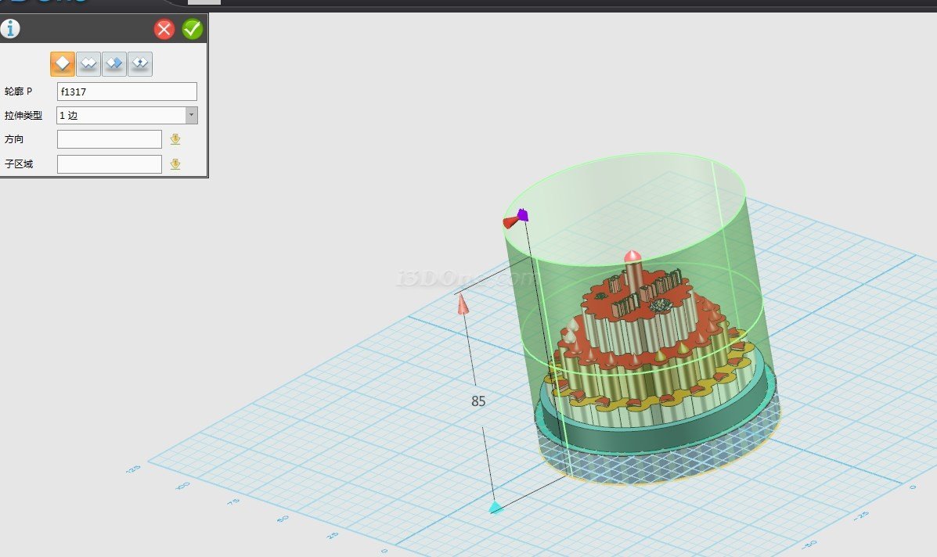The width and height of the screenshot is (937, 557).
Task: Click the cyan arrow handle below the 85 dimension
Action: (495, 508)
